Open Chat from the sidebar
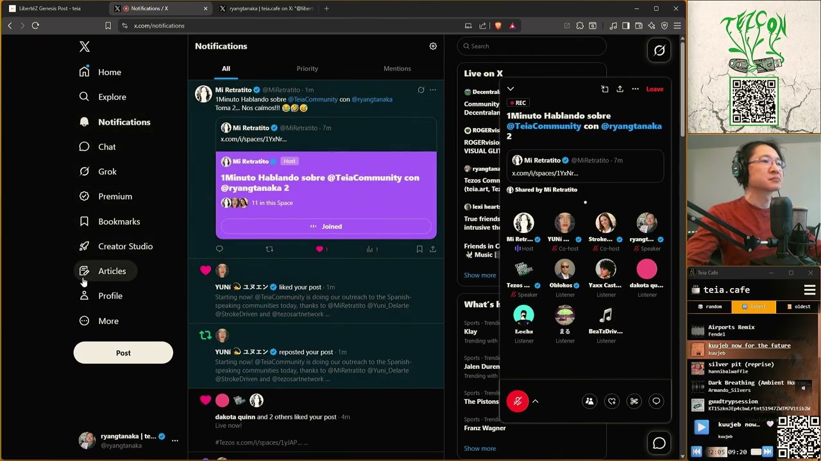Screen dimensions: 821x461 click(x=97, y=147)
